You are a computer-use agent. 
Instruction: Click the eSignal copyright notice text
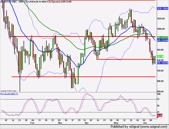pyautogui.click(x=9, y=91)
